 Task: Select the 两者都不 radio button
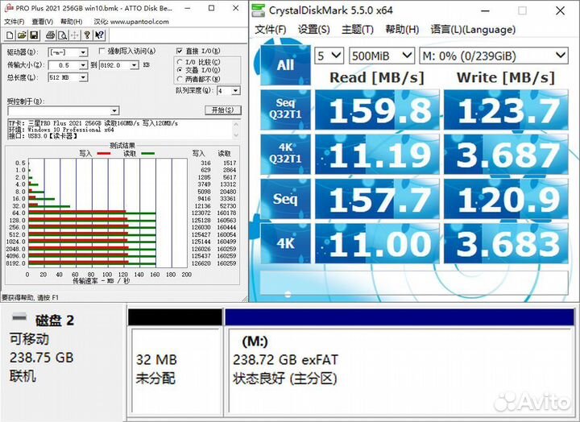(x=180, y=78)
